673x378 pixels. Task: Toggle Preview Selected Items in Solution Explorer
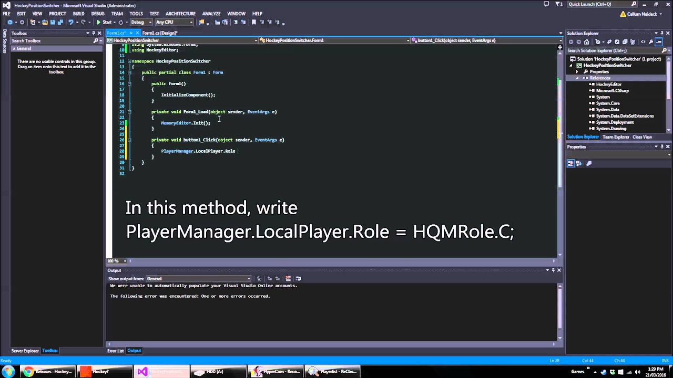click(x=659, y=42)
